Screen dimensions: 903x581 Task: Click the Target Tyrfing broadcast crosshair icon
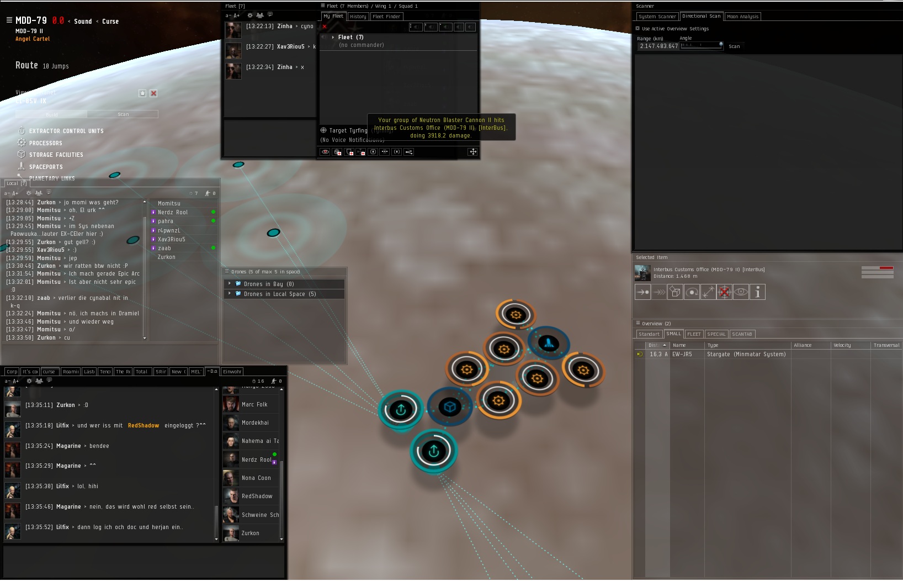click(323, 130)
